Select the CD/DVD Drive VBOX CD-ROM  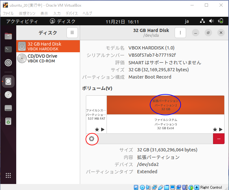click(x=48, y=58)
